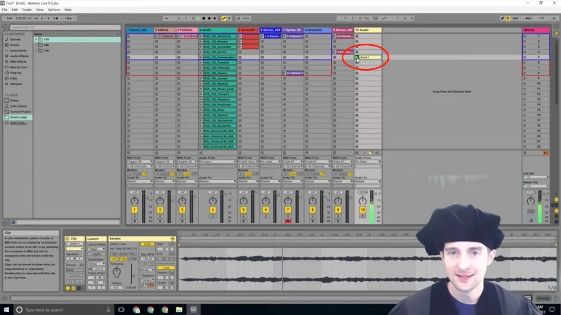The height and width of the screenshot is (315, 561).
Task: Open the Edit menu
Action: 15,10
